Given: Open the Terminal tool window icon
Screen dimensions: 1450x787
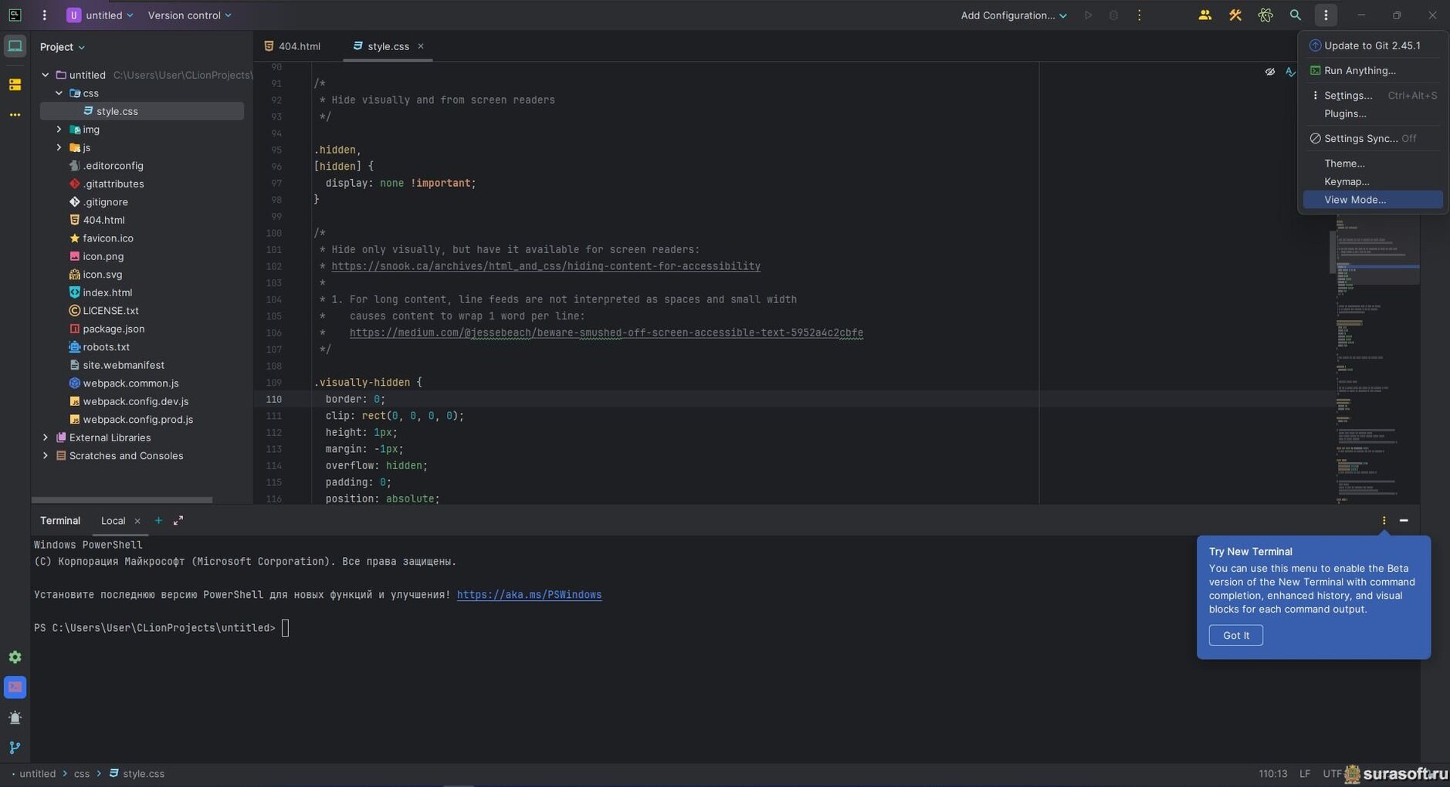Looking at the screenshot, I should (15, 687).
